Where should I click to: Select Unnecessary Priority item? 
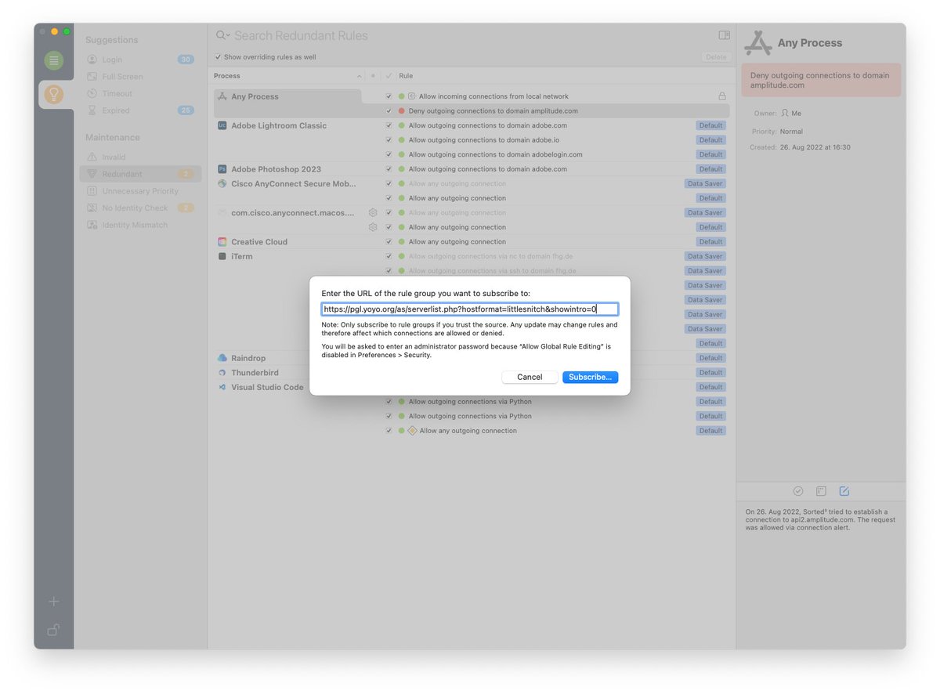tap(140, 191)
